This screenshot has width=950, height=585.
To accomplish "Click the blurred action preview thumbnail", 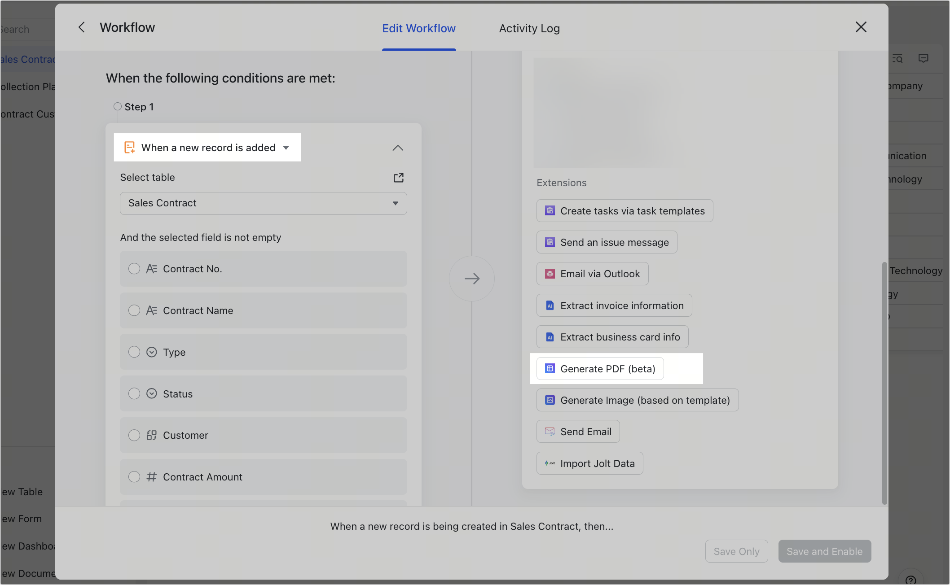I will point(606,113).
